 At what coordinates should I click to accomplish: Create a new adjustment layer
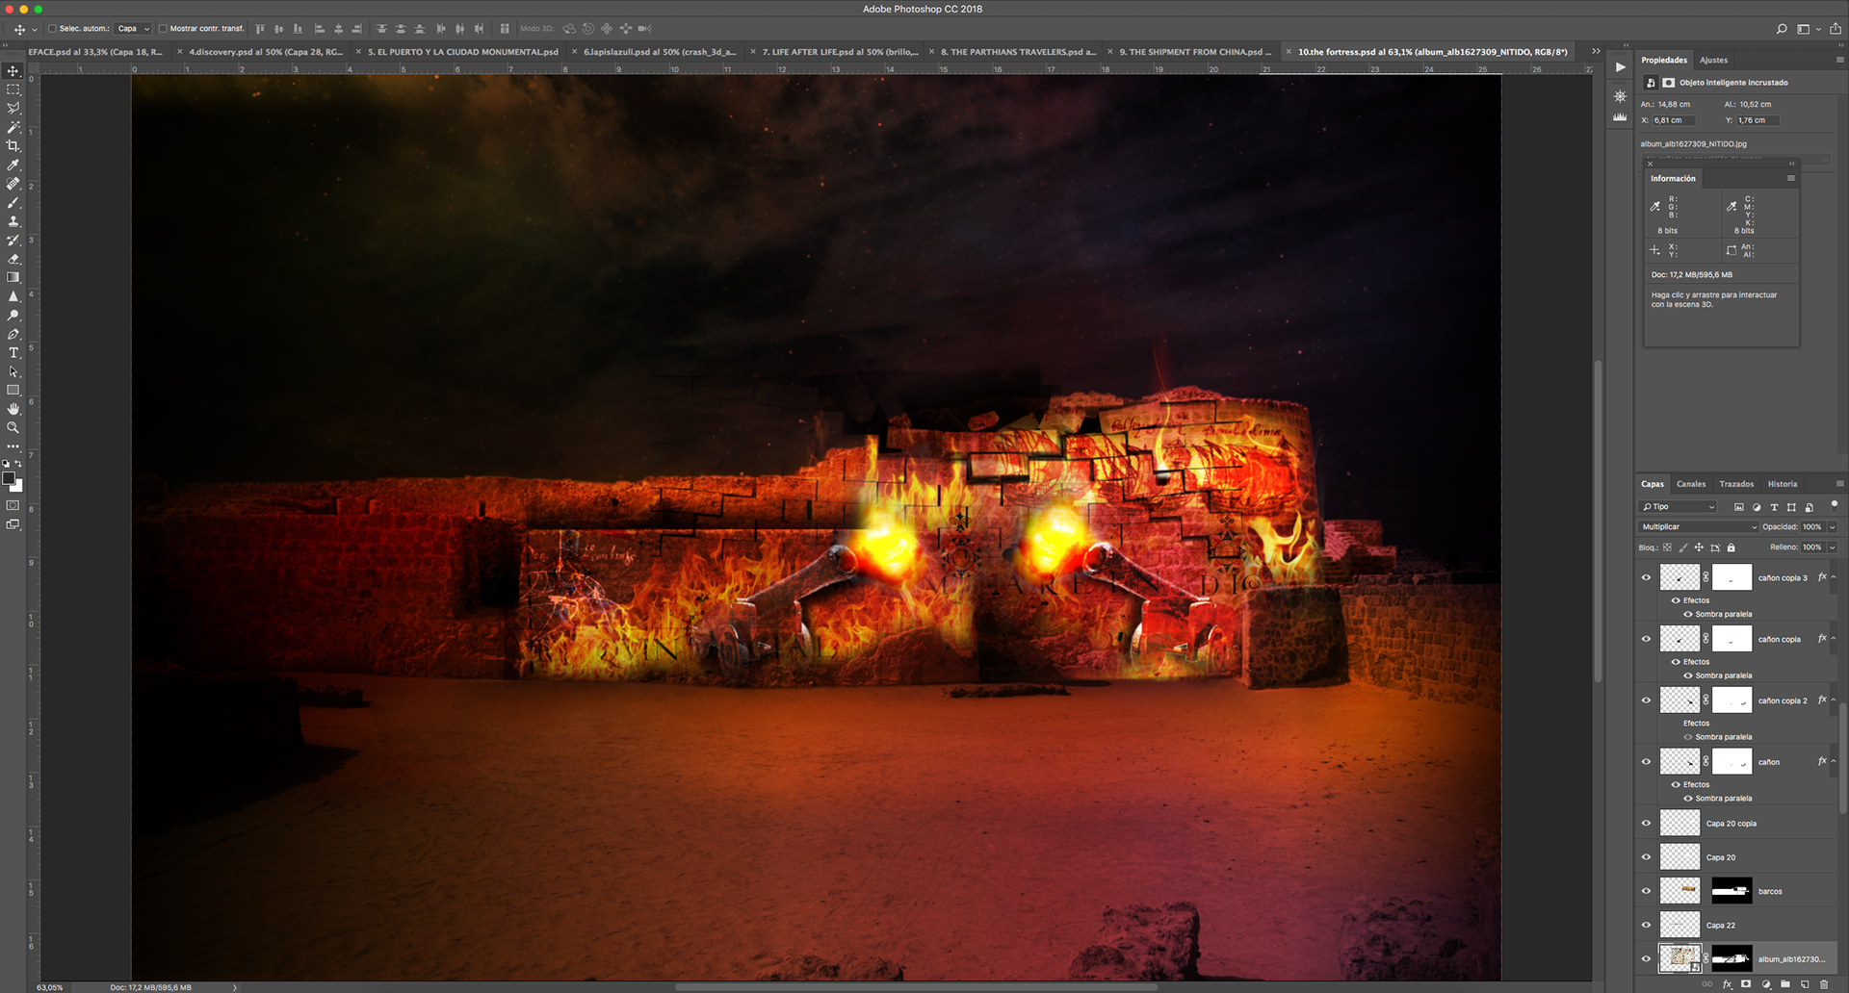1766,984
